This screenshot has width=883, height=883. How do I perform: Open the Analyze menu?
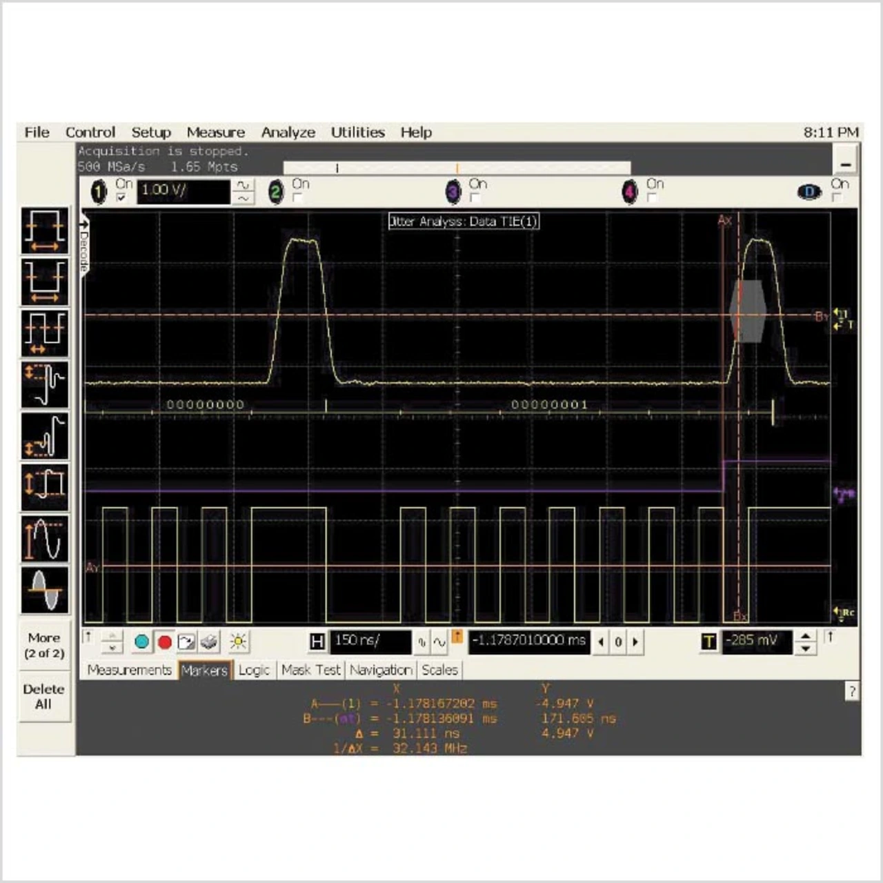pos(288,132)
